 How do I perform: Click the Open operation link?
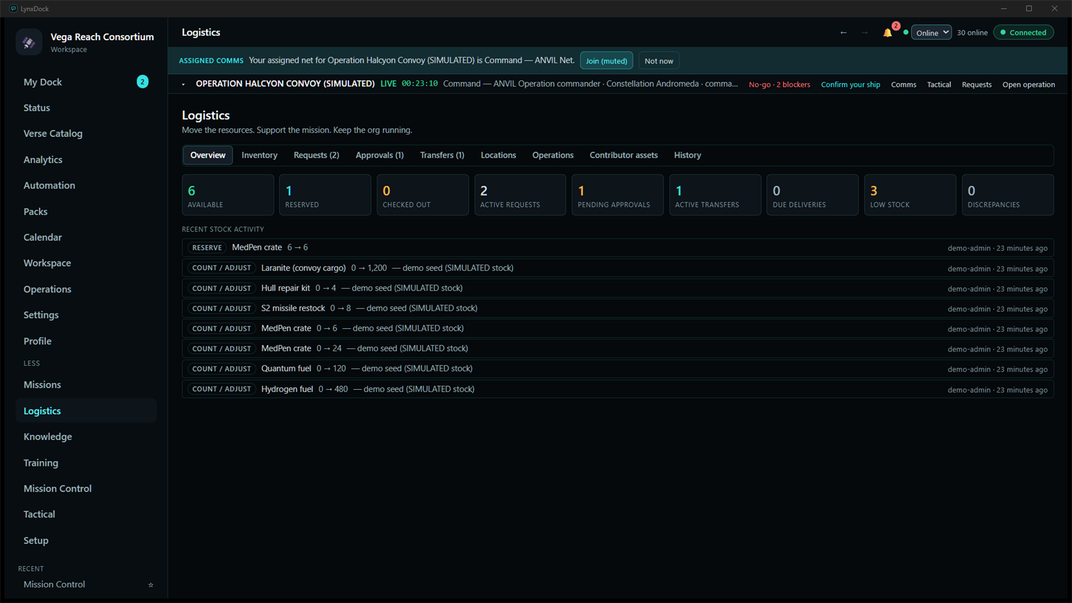coord(1028,84)
